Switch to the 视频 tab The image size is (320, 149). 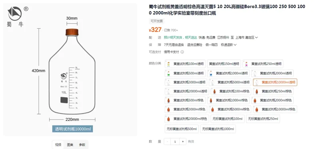[x=58, y=145]
